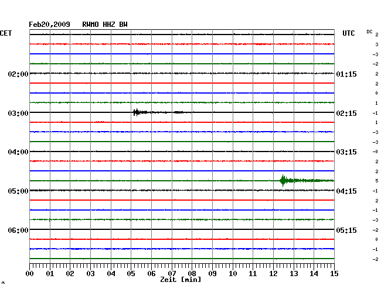Click minute 05 on the time axis
The height and width of the screenshot is (289, 381).
(x=131, y=273)
